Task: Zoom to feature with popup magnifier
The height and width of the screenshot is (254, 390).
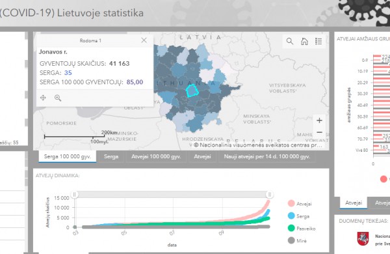Action: click(x=58, y=98)
